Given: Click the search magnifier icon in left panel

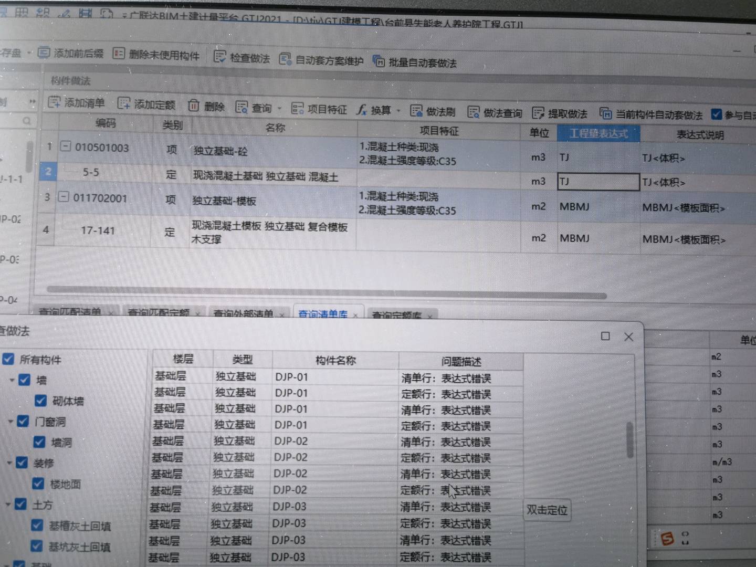Looking at the screenshot, I should point(27,121).
